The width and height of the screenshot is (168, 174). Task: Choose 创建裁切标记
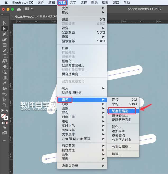[x=82, y=93]
